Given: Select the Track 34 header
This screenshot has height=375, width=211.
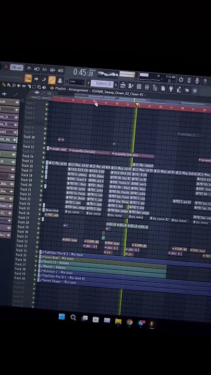Looking at the screenshot, I should 21,251.
